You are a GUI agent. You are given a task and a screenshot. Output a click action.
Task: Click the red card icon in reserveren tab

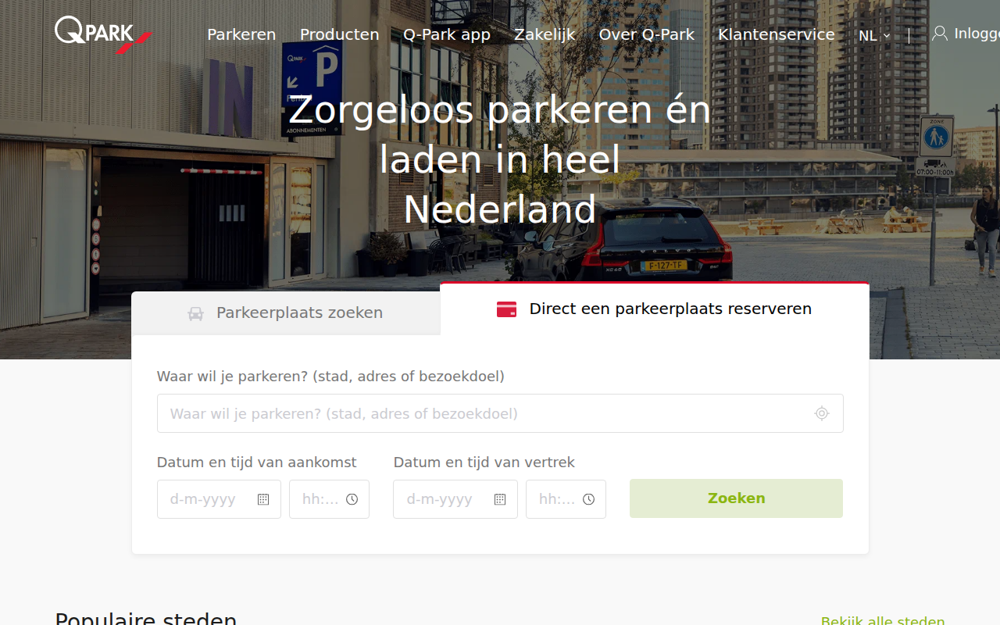click(506, 309)
